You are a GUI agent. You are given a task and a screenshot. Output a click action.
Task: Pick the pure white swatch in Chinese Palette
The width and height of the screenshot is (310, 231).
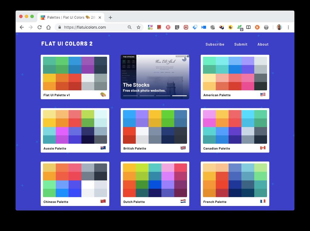[x=88, y=184]
